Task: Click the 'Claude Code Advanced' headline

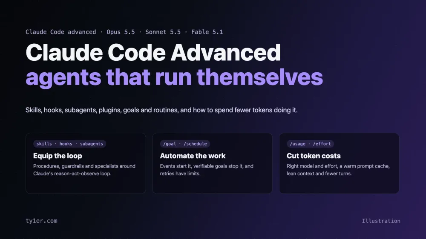Action: [x=153, y=52]
